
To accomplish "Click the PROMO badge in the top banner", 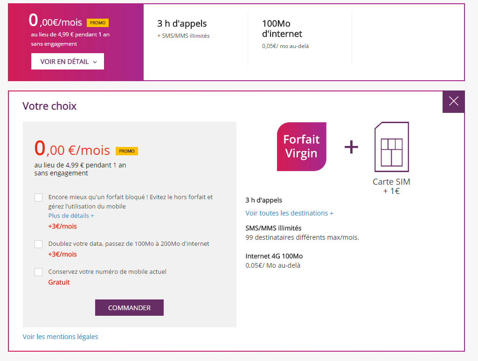I will point(97,23).
